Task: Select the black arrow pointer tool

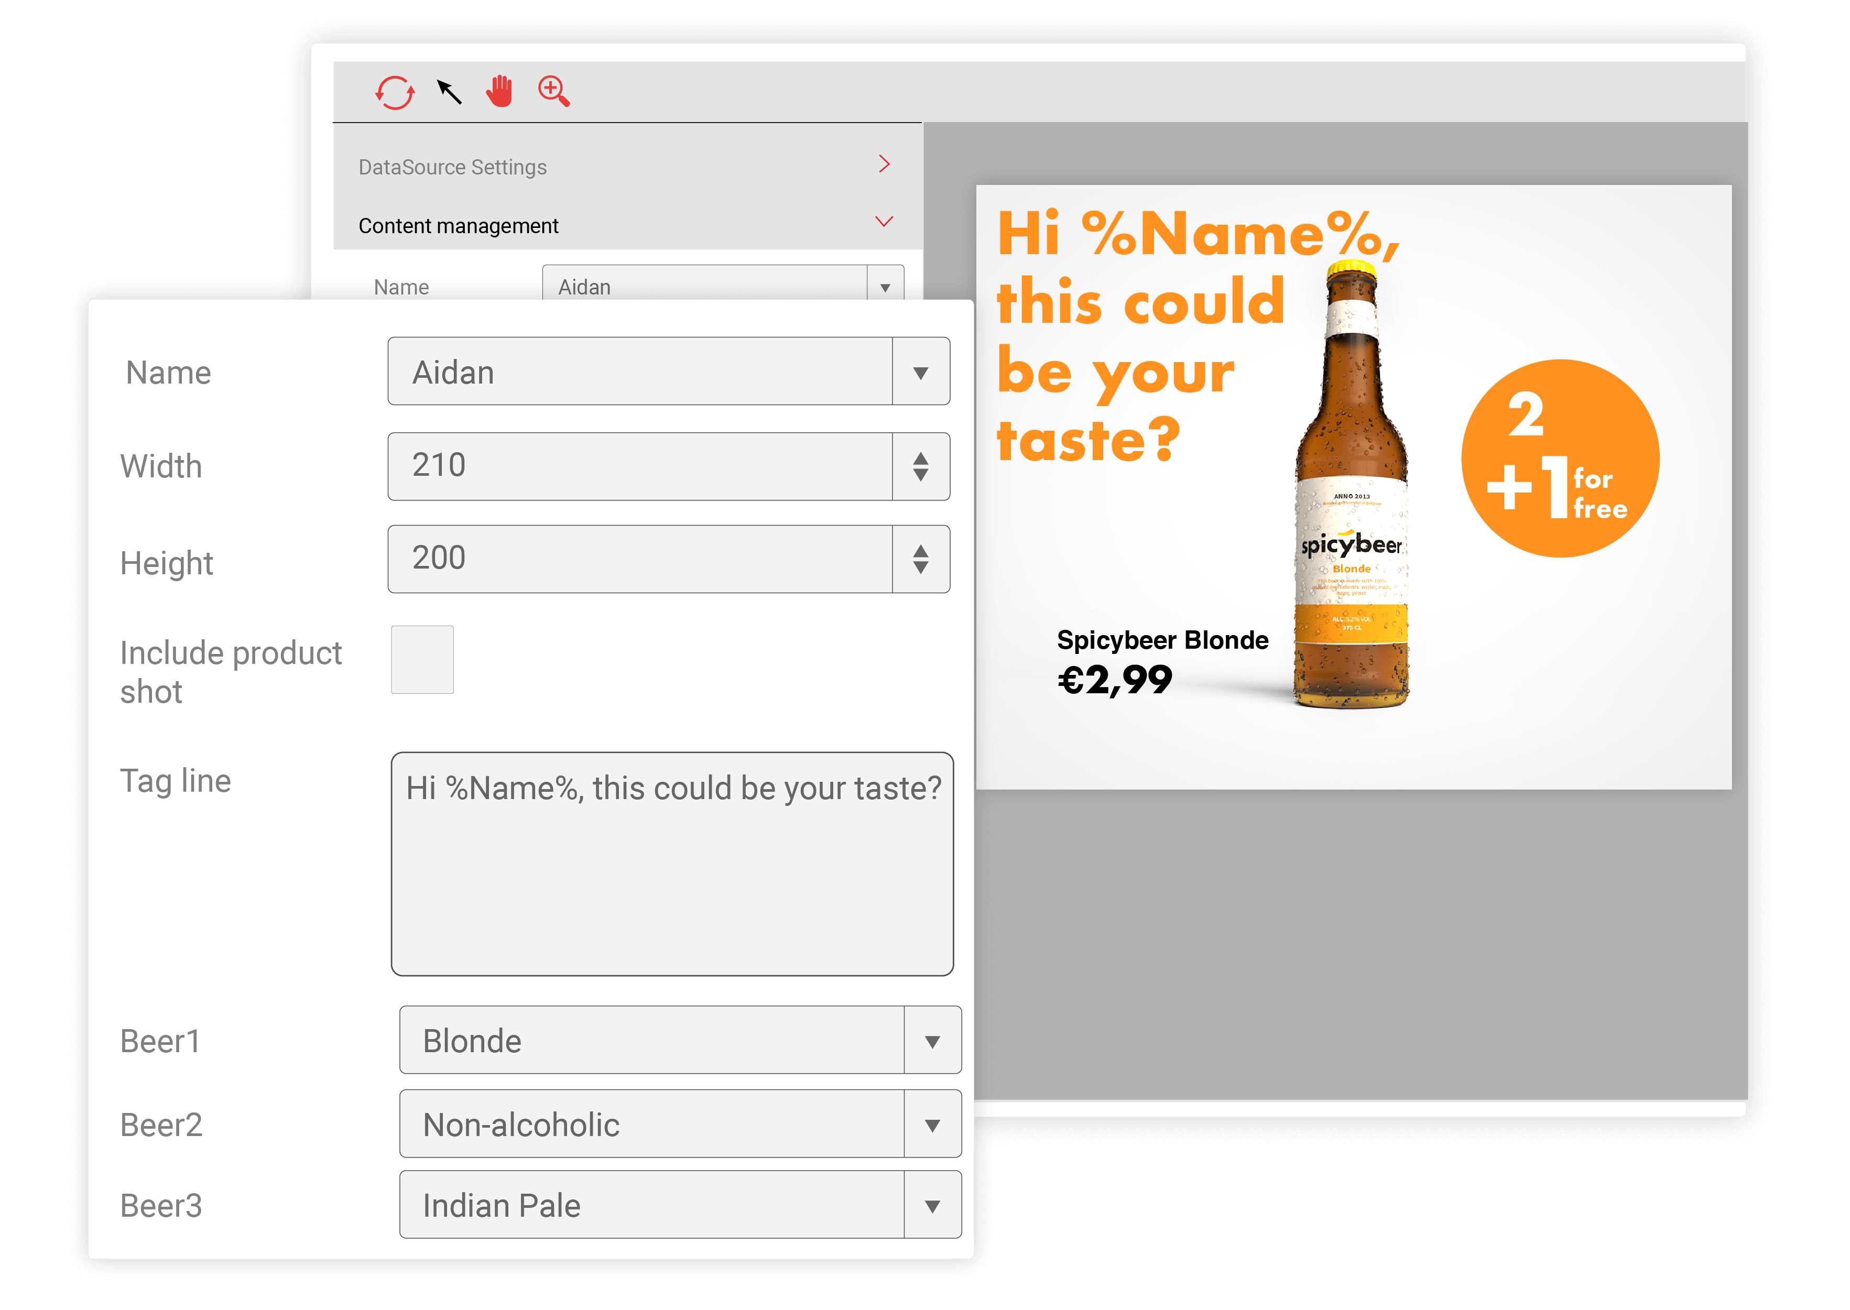Action: point(449,92)
